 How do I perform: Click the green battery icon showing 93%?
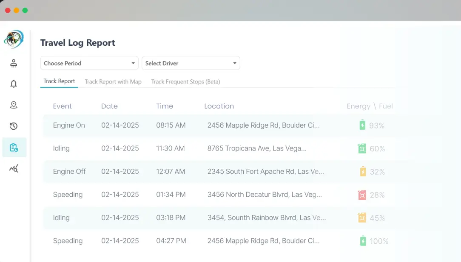[x=362, y=125]
